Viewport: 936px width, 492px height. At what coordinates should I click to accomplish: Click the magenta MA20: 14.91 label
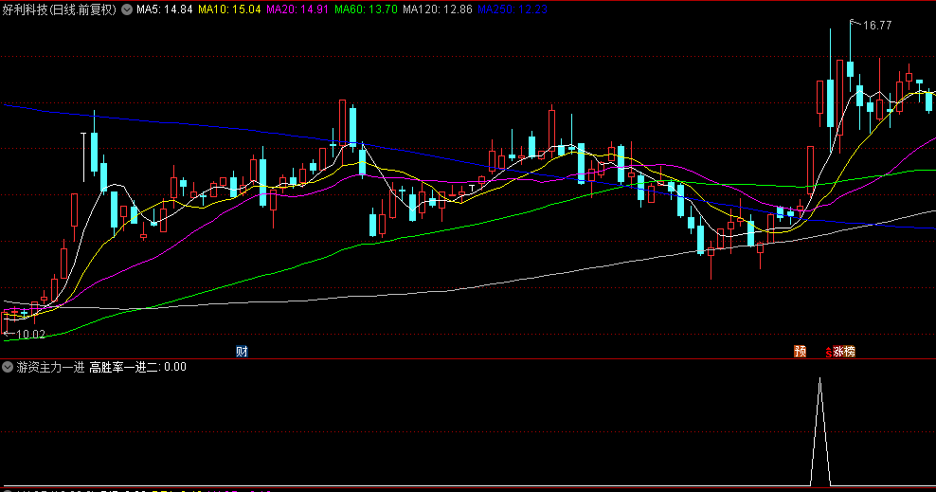[297, 9]
